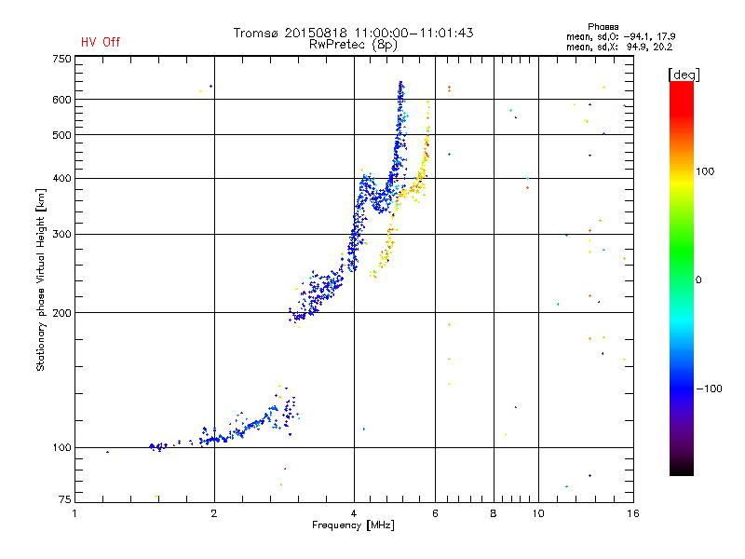Click the y-axis value "500"

coord(61,135)
